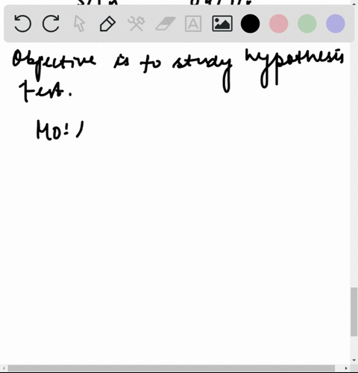Select the Eraser tool
Viewport: 358px width, 373px height.
165,24
